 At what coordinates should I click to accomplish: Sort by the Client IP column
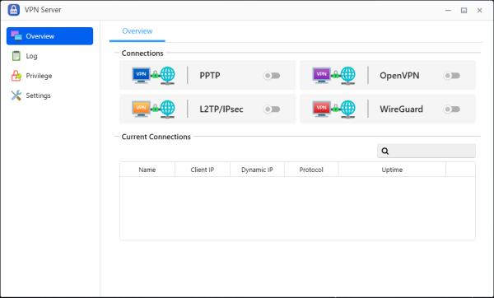coord(203,170)
